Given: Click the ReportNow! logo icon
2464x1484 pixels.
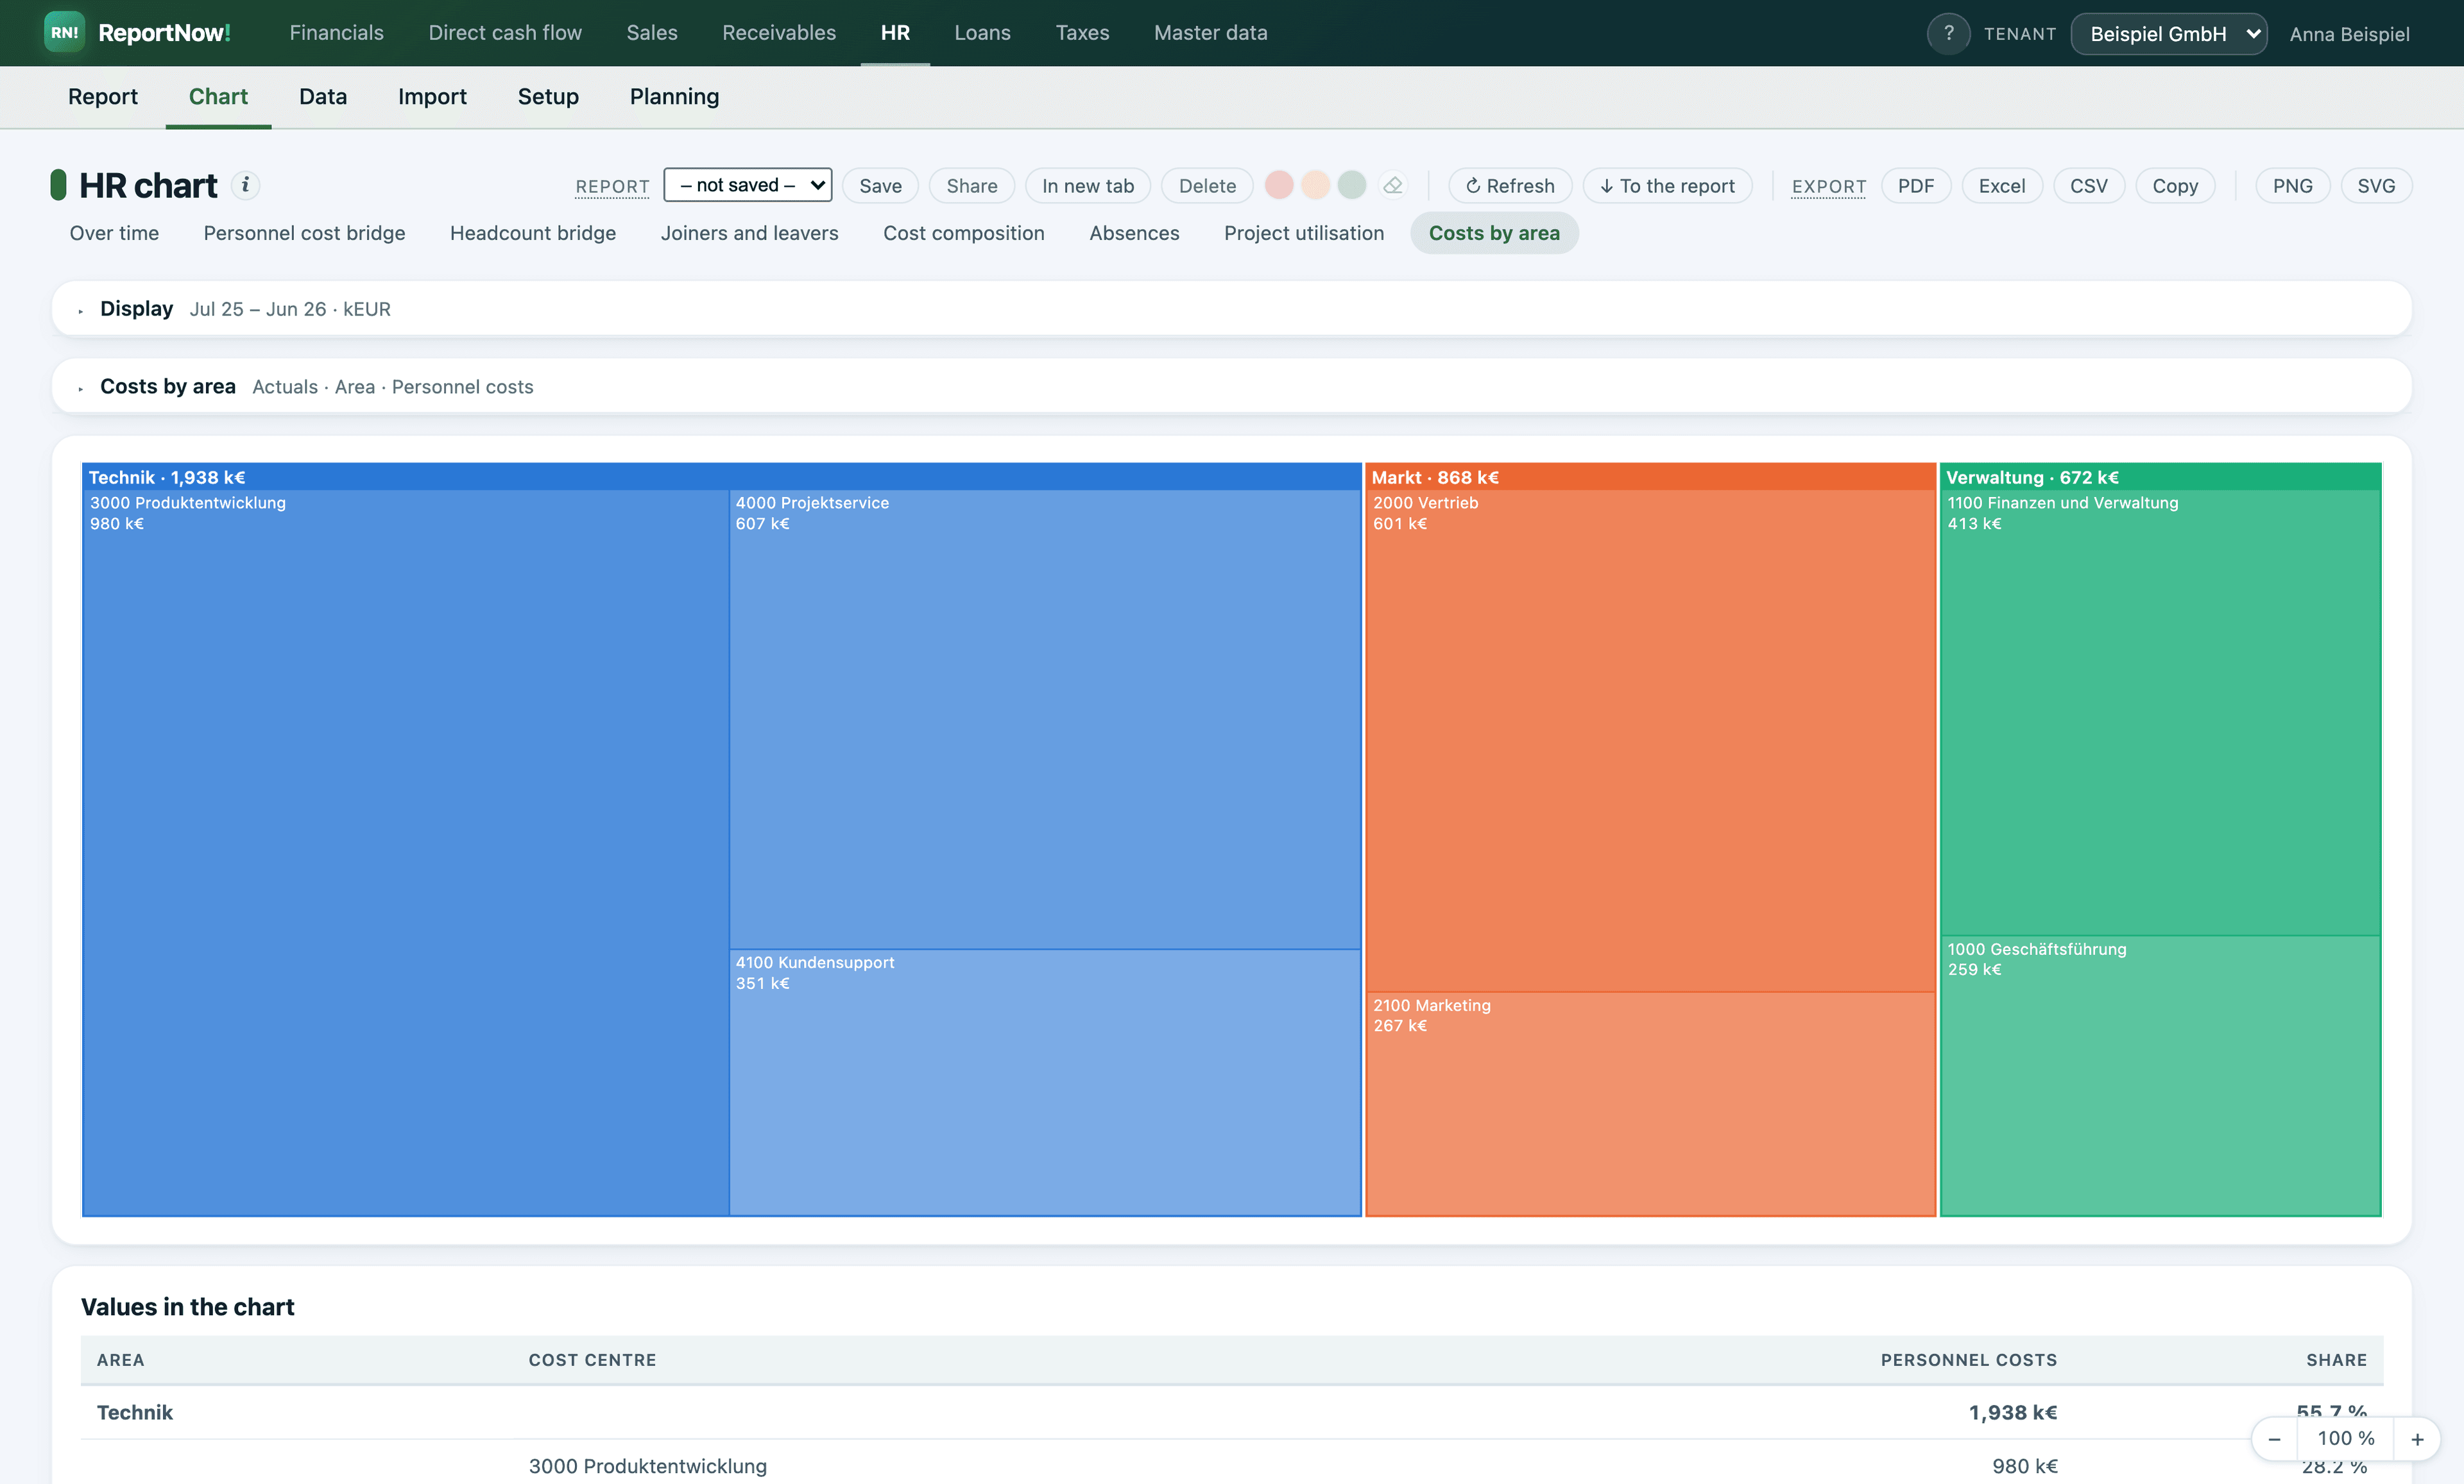Looking at the screenshot, I should (64, 33).
